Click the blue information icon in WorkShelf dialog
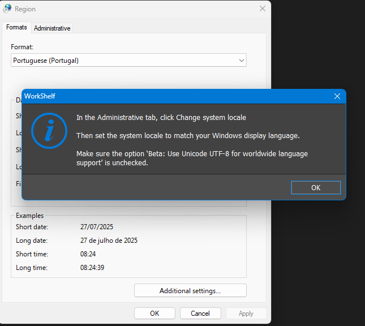 (x=49, y=131)
